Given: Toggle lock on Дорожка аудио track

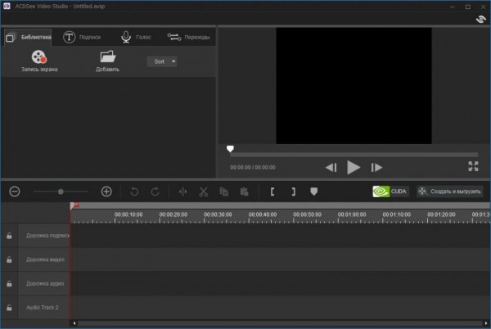Looking at the screenshot, I should pos(9,284).
